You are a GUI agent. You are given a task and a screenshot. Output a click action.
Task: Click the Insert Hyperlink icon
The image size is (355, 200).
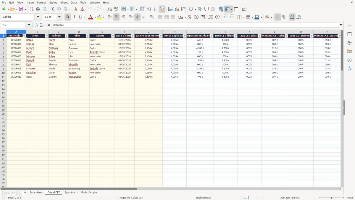(x=200, y=9)
